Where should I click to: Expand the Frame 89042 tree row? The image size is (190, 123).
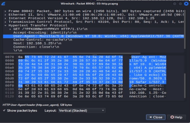5,11
